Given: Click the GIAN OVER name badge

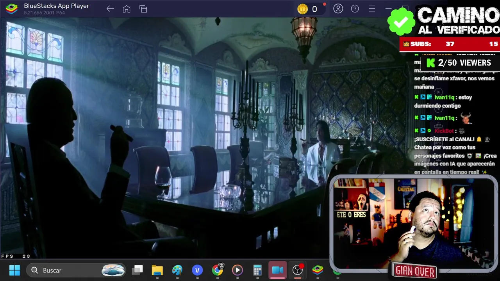Looking at the screenshot, I should (415, 270).
